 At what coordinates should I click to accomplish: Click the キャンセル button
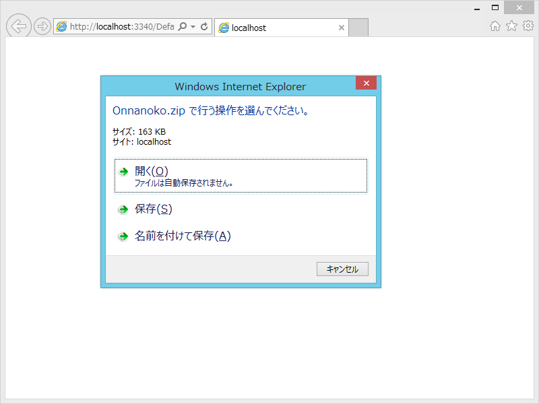click(x=342, y=269)
